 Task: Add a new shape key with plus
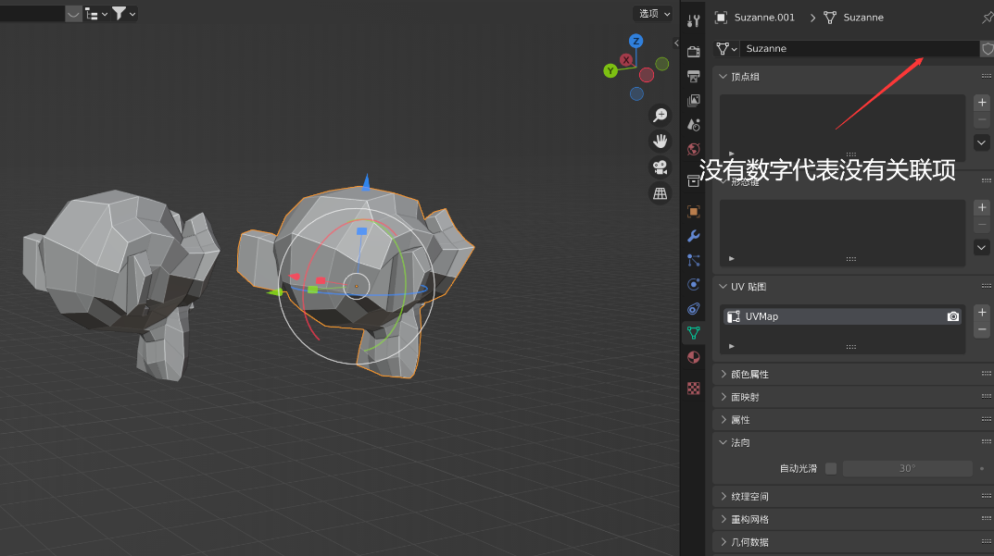click(982, 208)
